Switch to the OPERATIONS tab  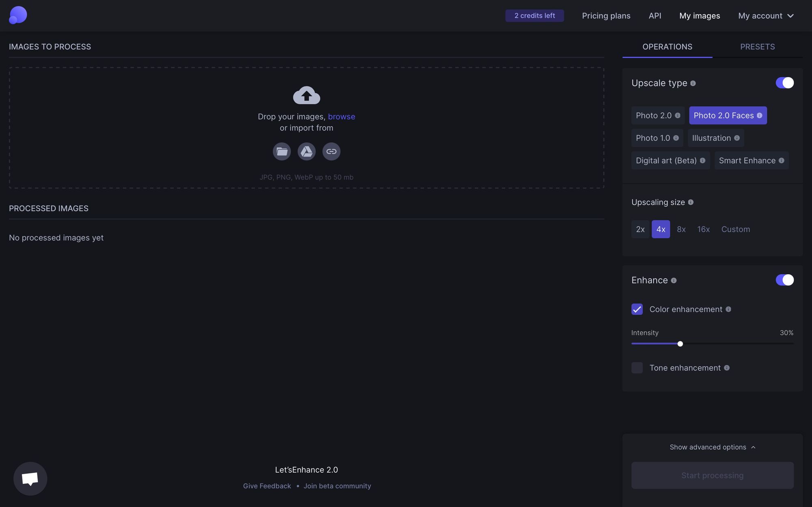(667, 46)
